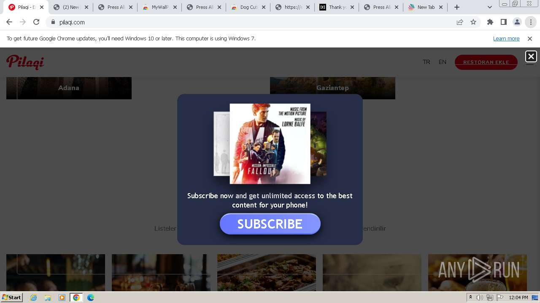The height and width of the screenshot is (303, 540).
Task: Open Chrome three-dot menu
Action: pyautogui.click(x=531, y=22)
